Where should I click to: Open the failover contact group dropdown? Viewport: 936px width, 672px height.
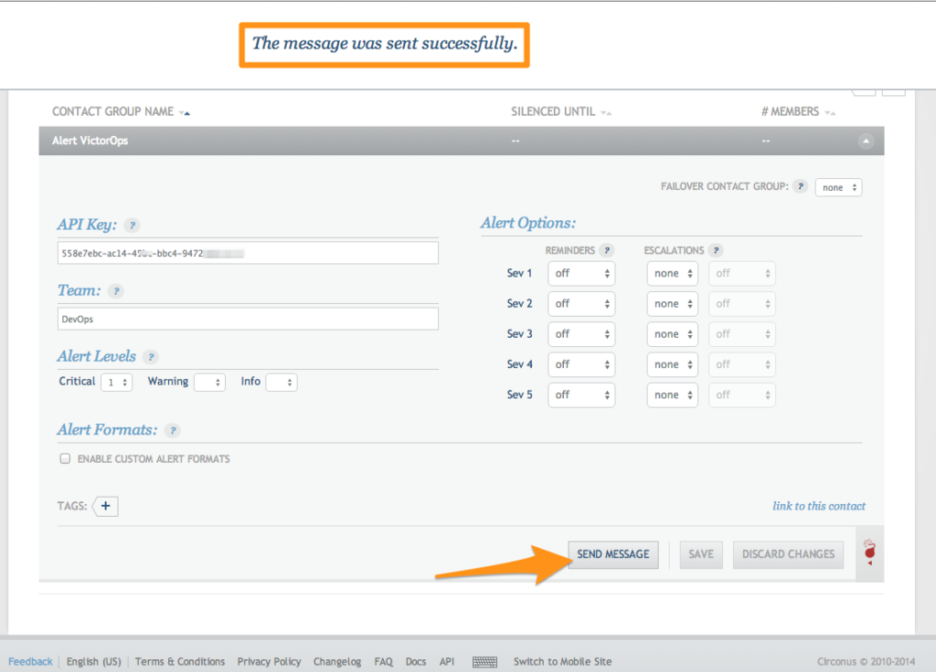coord(838,186)
